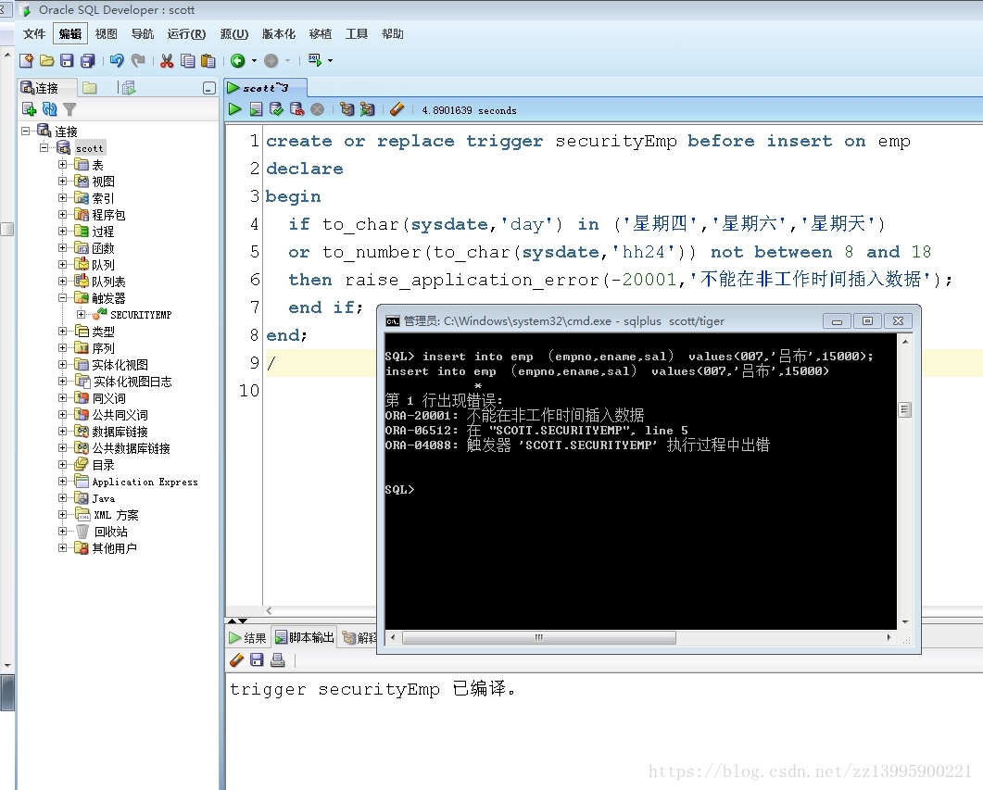This screenshot has height=790, width=983.
Task: Collapse the scott connection node
Action: 44,148
